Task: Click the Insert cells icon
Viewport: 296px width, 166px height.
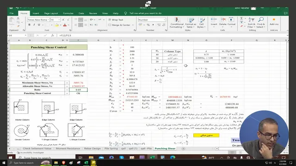Action: [214, 23]
